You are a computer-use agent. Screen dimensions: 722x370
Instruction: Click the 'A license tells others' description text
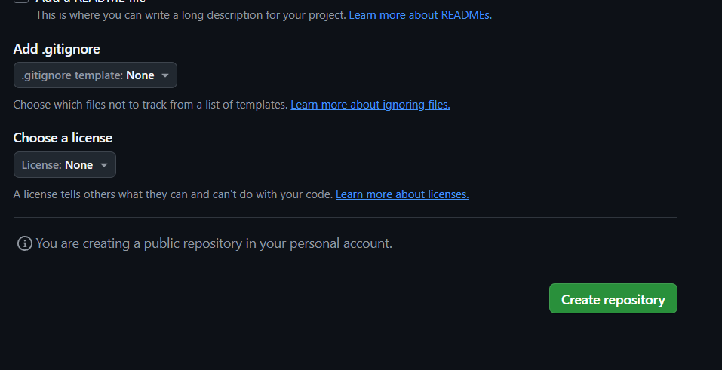[x=173, y=194]
